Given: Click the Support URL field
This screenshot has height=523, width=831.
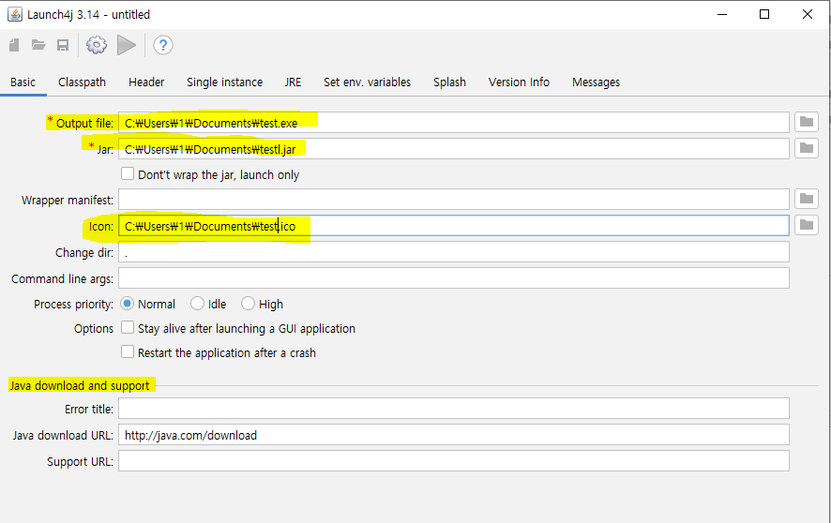Looking at the screenshot, I should point(454,460).
